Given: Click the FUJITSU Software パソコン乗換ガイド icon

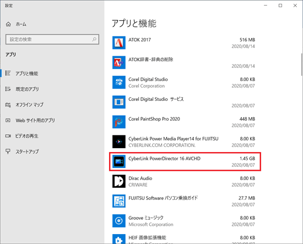Looking at the screenshot, I should tap(119, 201).
